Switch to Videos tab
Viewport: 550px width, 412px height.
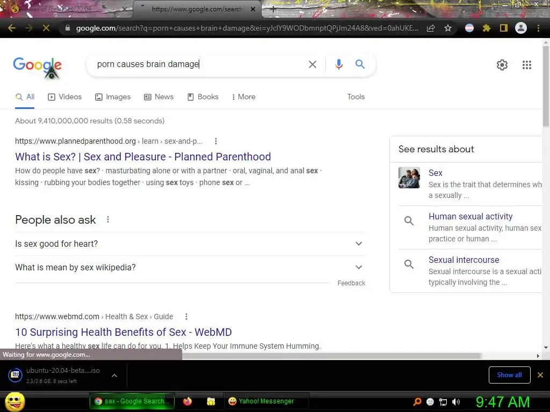click(x=65, y=97)
